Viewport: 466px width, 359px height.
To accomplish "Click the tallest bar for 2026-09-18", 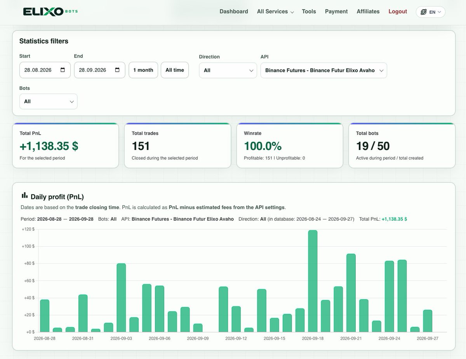I will pyautogui.click(x=313, y=281).
